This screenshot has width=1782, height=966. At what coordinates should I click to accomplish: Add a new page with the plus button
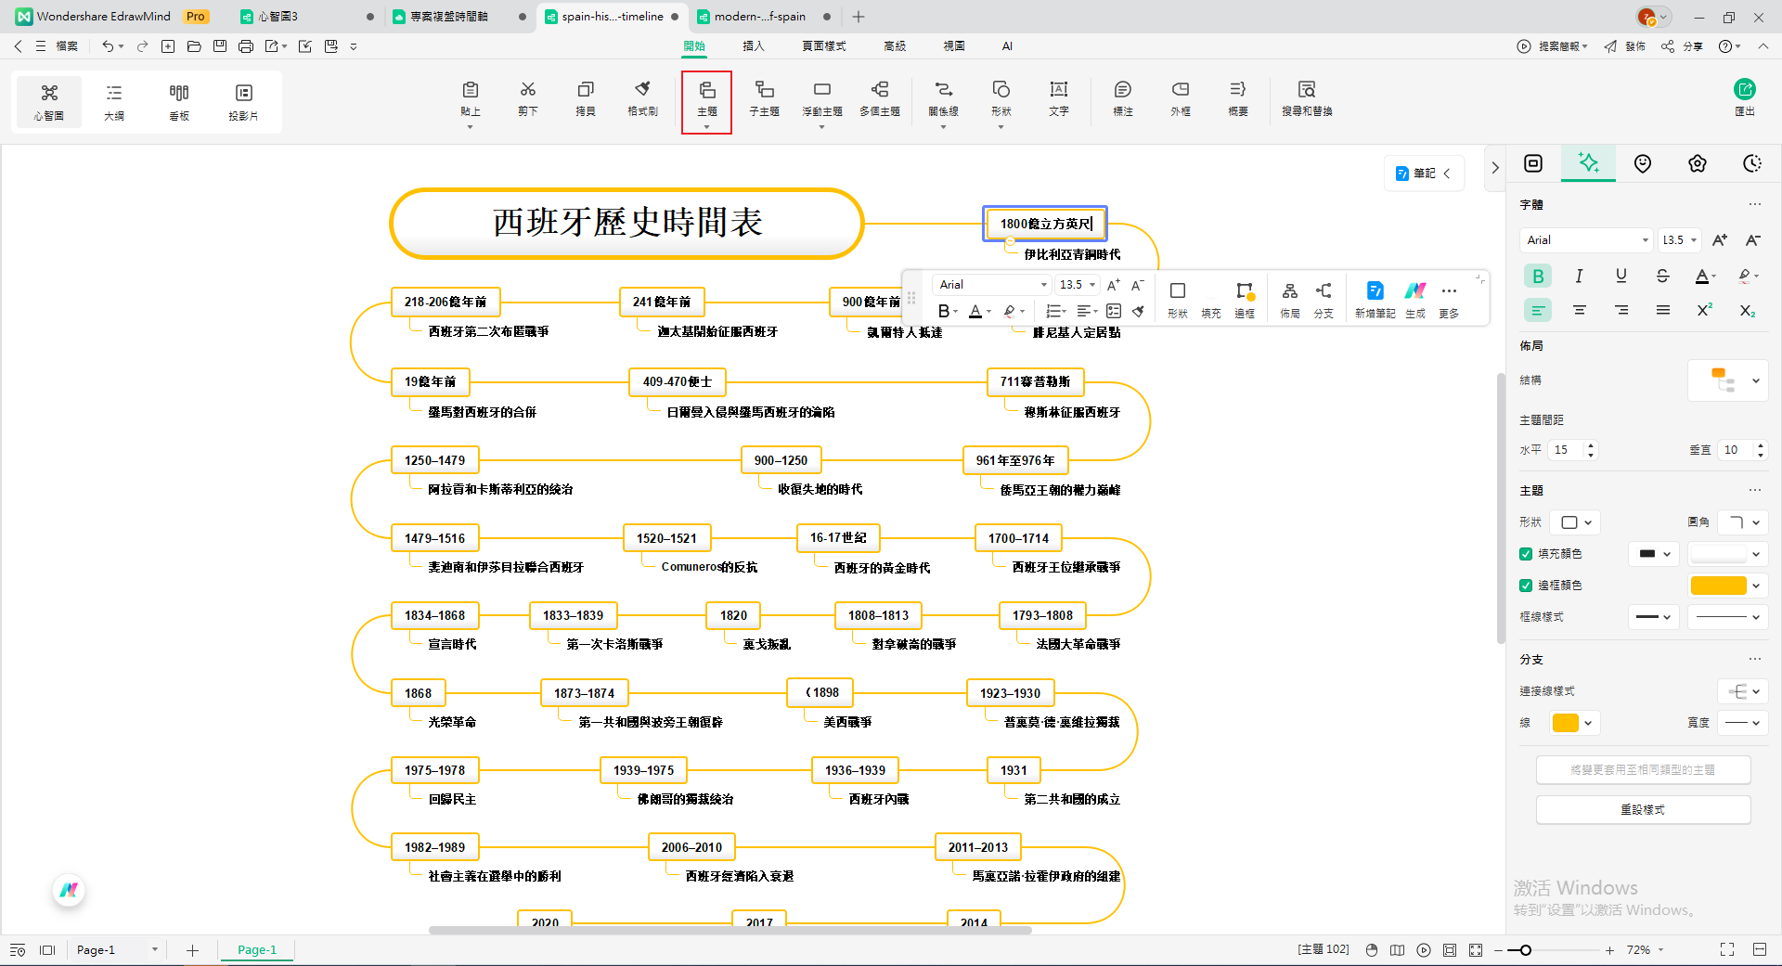coord(192,949)
